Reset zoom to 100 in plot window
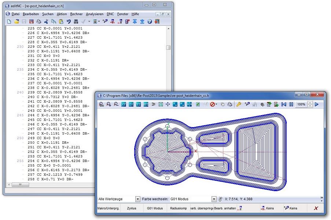Image resolution: width=331 pixels, height=220 pixels. click(102, 104)
